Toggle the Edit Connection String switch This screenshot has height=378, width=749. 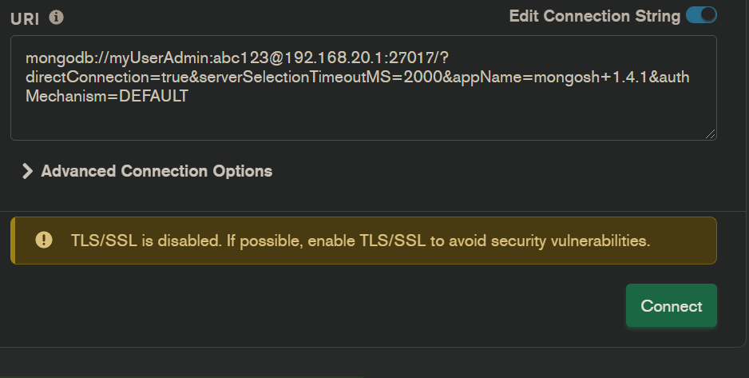point(701,15)
